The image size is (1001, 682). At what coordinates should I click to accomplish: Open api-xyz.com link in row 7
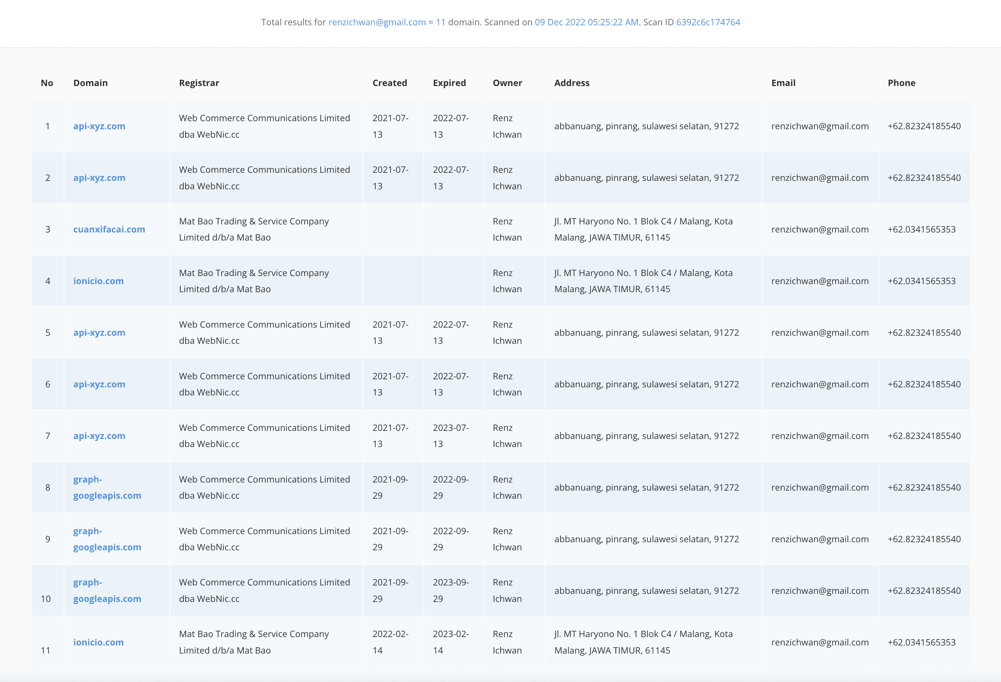(x=99, y=436)
